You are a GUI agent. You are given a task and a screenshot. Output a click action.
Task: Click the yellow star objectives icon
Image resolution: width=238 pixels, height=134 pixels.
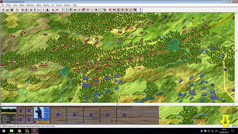pos(79,10)
